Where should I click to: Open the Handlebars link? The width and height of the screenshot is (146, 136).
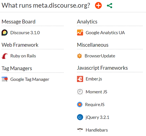[x=97, y=130]
